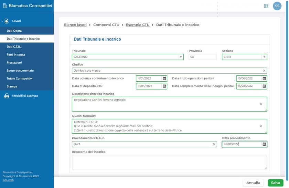Open Modelli di Stampa in sidebar
The height and width of the screenshot is (188, 289).
coord(25,96)
